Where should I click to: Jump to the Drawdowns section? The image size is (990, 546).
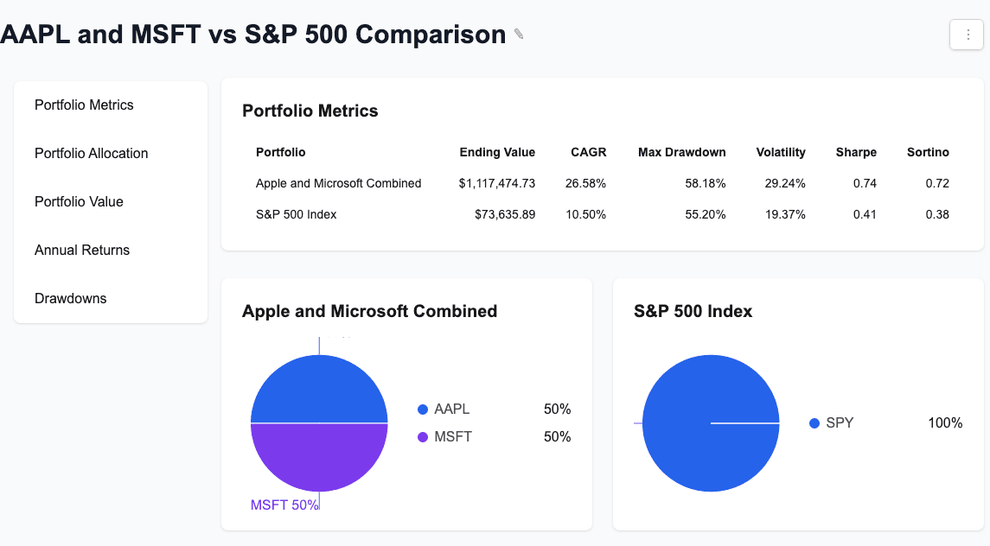70,298
